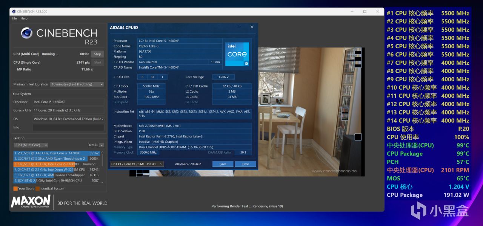Click the Multiplier value 55x
The height and width of the screenshot is (226, 483).
point(151,92)
